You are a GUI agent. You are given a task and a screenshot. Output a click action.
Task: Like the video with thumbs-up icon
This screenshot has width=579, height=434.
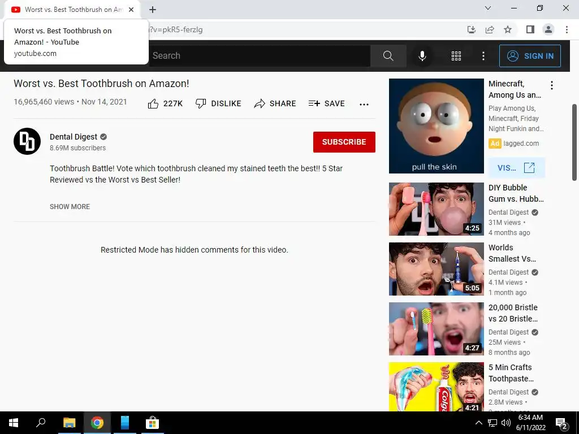(166, 104)
